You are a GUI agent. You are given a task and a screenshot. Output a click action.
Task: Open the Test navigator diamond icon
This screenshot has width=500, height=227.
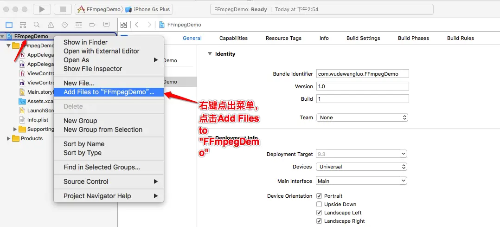(65, 25)
